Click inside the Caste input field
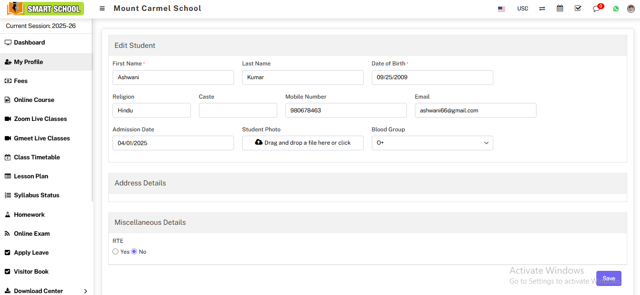Image resolution: width=640 pixels, height=295 pixels. point(238,110)
